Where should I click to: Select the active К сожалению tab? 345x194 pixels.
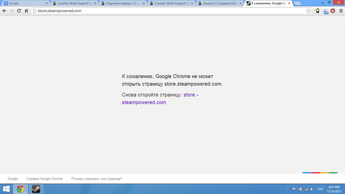pyautogui.click(x=268, y=3)
